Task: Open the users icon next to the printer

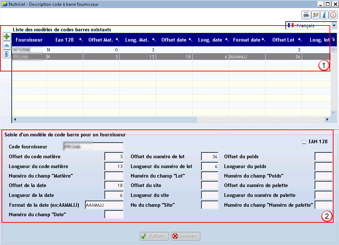Action: pos(315,15)
